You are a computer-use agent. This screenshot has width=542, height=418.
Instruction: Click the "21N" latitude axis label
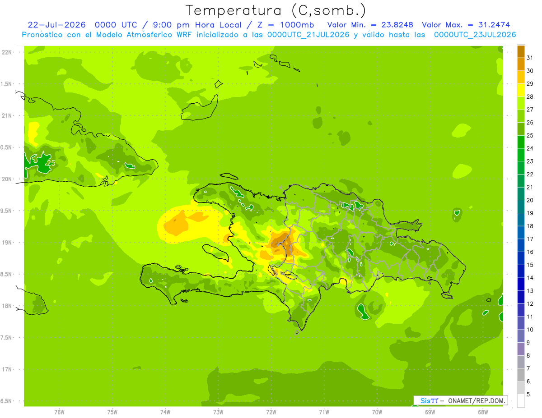[x=7, y=115]
